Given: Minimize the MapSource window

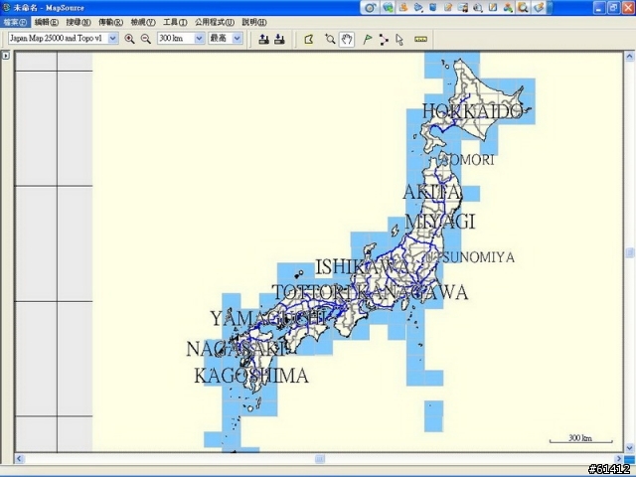Looking at the screenshot, I should (x=599, y=8).
